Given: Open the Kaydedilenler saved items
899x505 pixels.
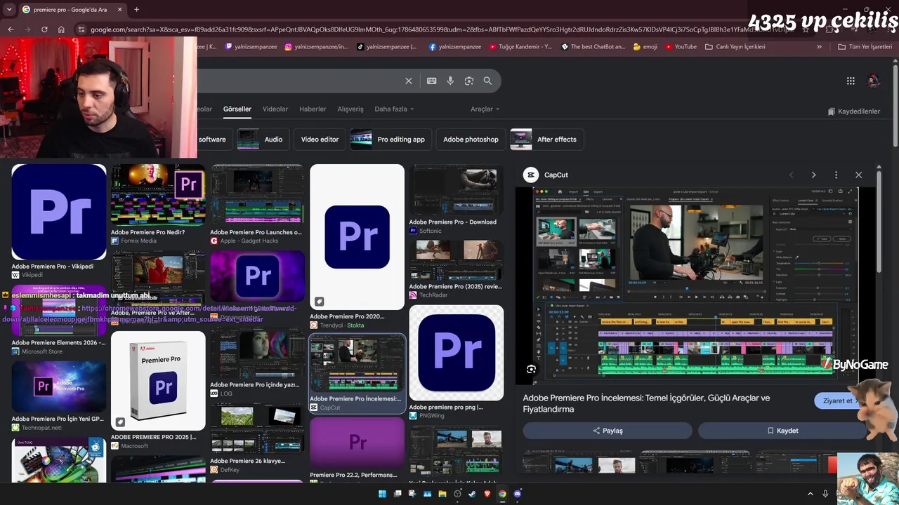Looking at the screenshot, I should (853, 112).
